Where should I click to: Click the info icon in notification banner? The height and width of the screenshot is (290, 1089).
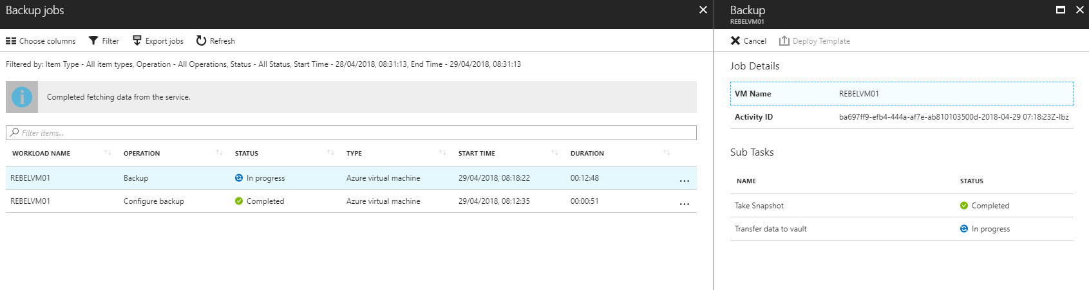pos(22,97)
